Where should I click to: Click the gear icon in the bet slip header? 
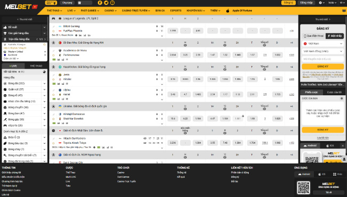[342, 98]
